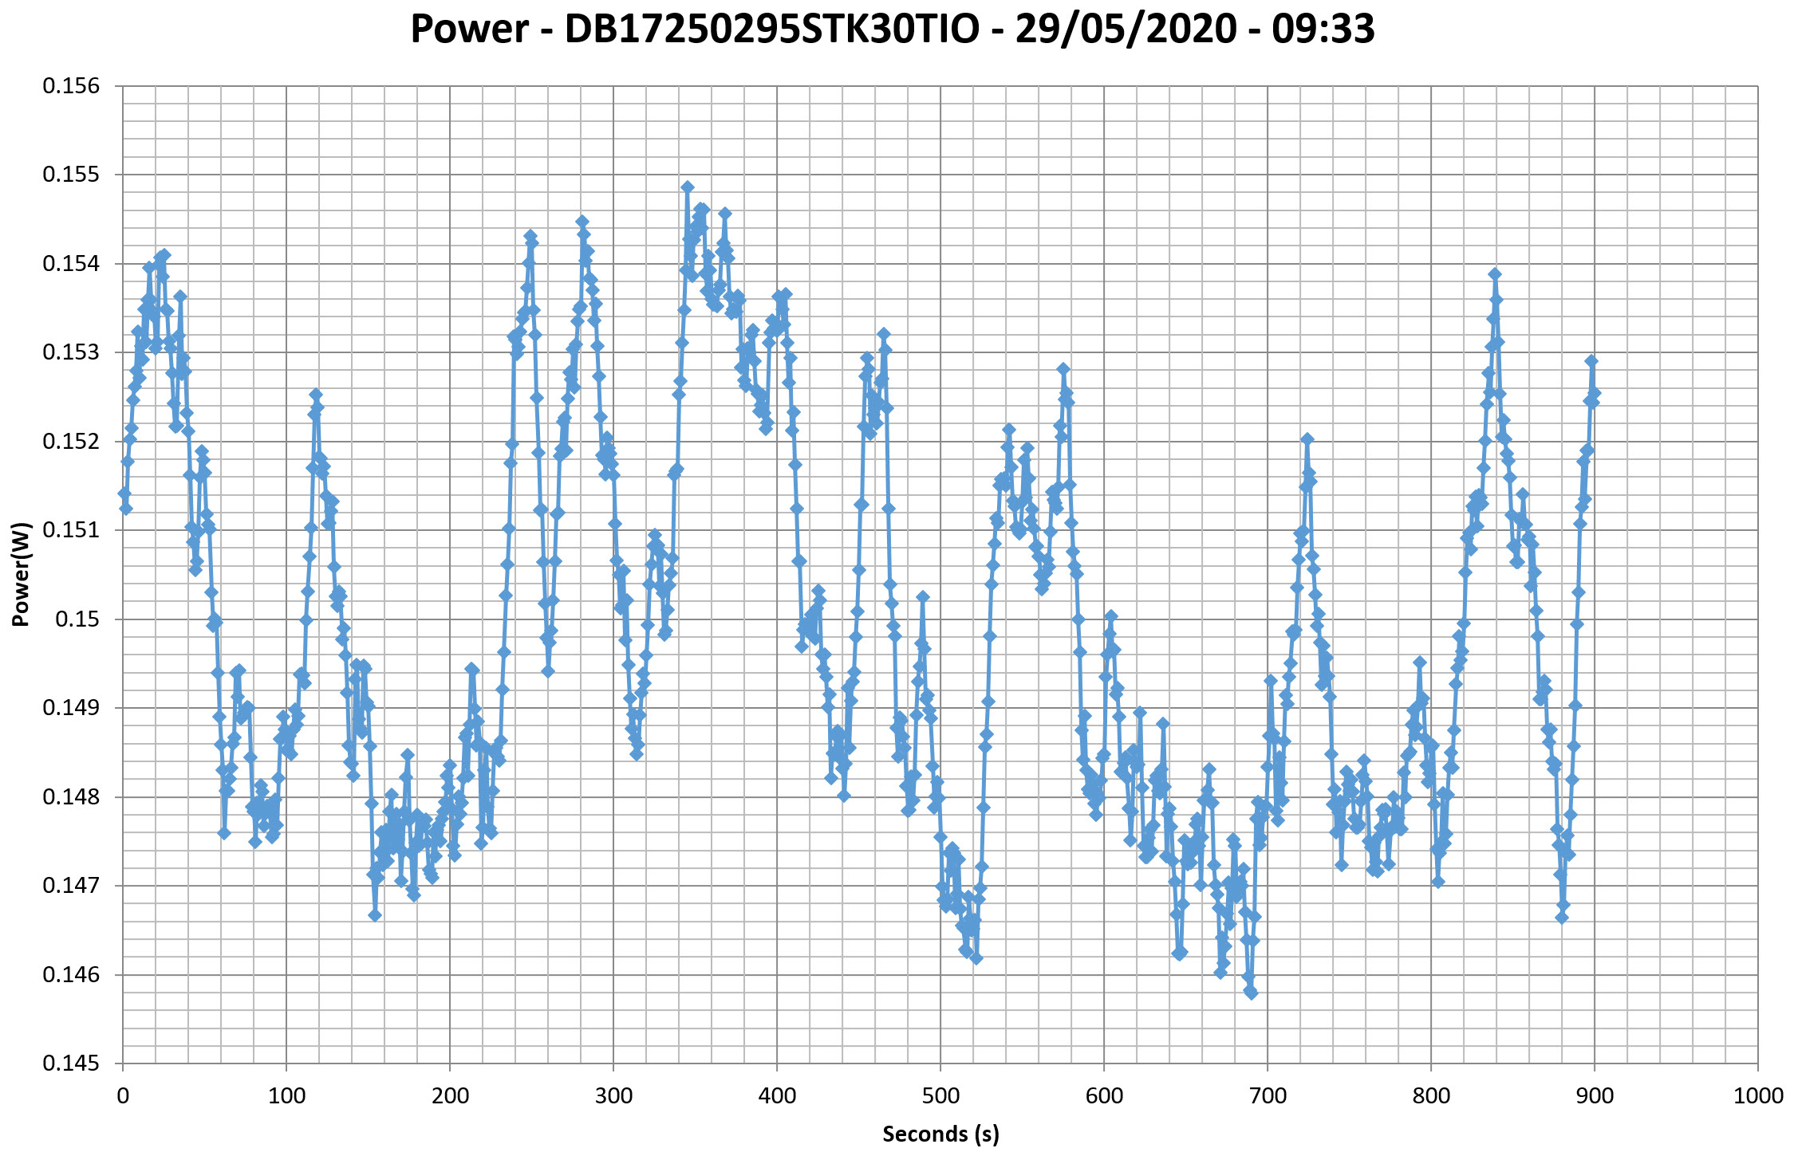1794x1152 pixels.
Task: Click the peak data point near 840 seconds
Action: [x=1495, y=274]
